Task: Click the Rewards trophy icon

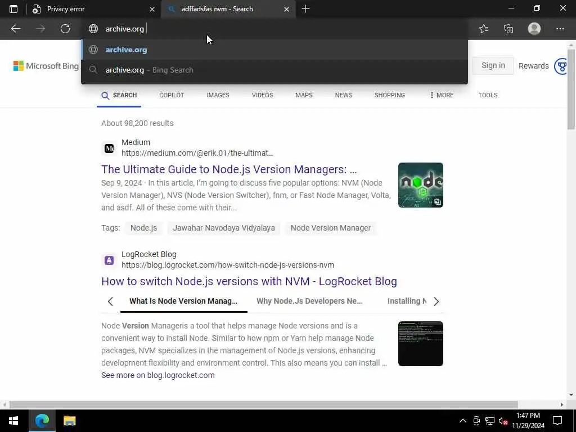Action: (561, 66)
